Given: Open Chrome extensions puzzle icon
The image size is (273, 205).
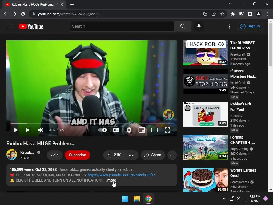Looking at the screenshot, I should (233, 14).
